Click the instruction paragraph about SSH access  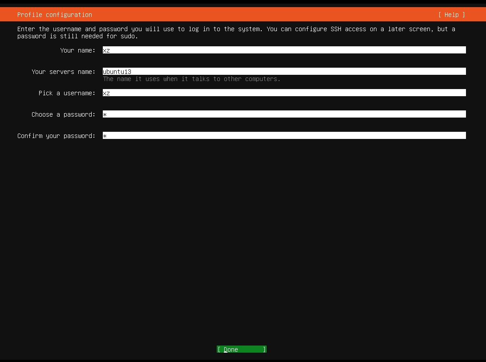(236, 33)
